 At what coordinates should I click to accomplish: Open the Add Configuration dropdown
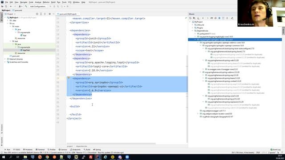(x=38, y=6)
